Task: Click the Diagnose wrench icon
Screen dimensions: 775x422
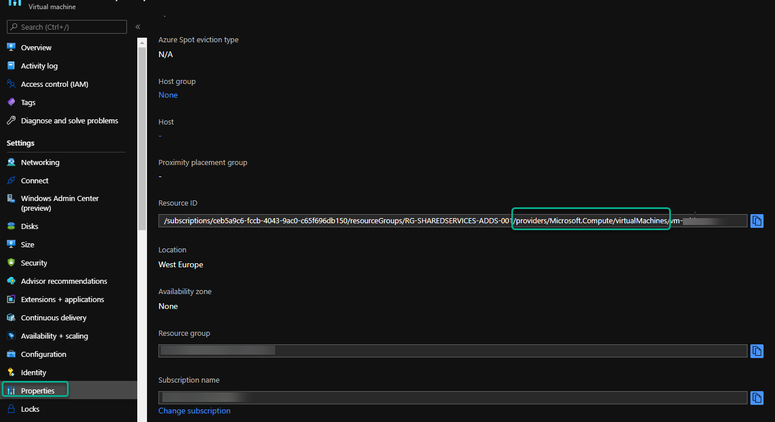Action: pos(11,120)
